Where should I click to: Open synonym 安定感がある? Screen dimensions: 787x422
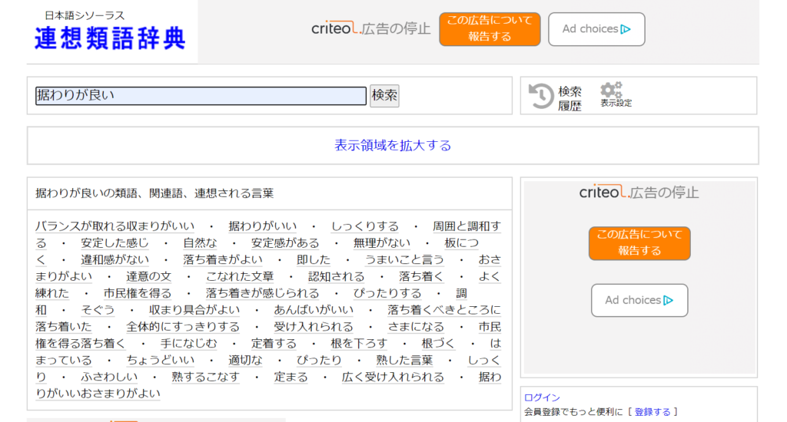tap(285, 243)
